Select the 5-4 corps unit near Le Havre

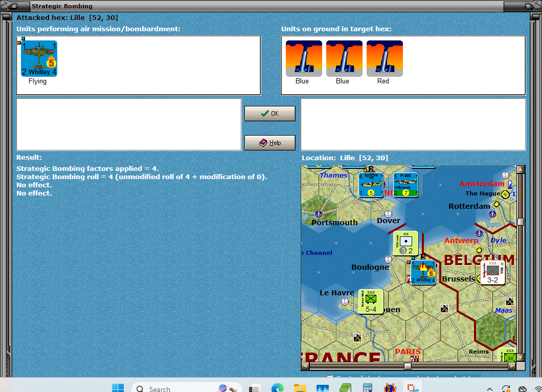371,302
